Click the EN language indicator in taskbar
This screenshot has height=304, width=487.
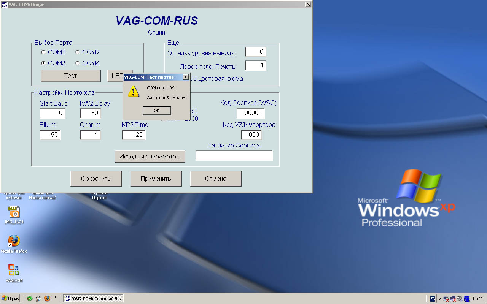click(x=433, y=299)
